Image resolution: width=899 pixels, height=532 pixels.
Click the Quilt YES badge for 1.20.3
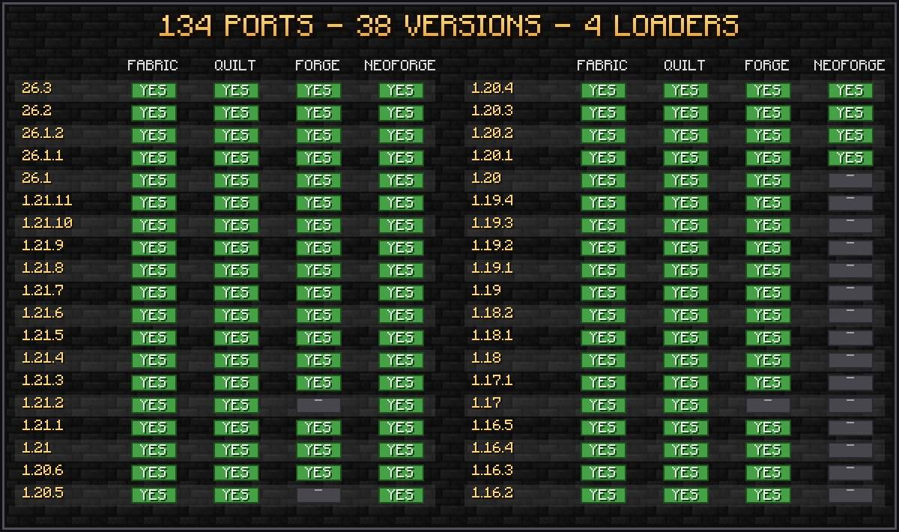coord(685,113)
